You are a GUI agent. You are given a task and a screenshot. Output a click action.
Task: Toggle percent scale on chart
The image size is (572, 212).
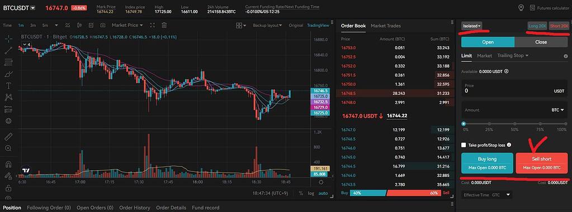tap(301, 194)
